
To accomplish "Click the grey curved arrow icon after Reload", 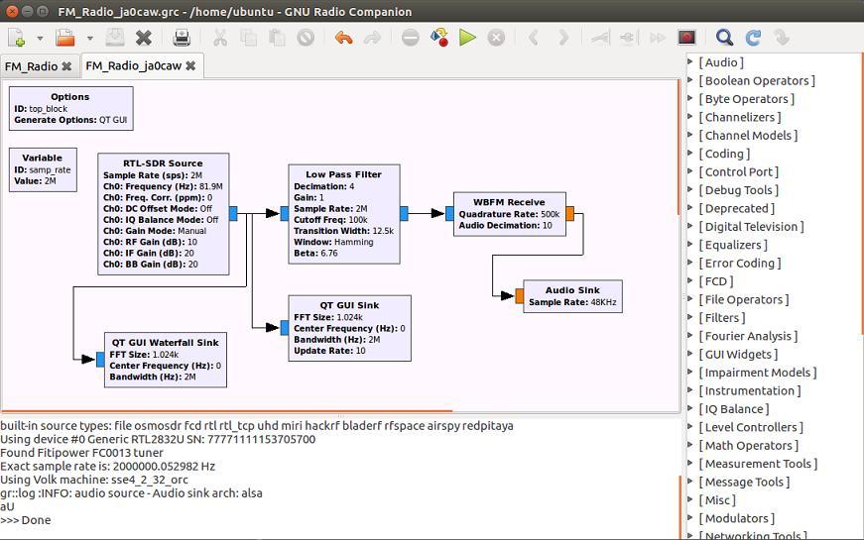I will 782,38.
